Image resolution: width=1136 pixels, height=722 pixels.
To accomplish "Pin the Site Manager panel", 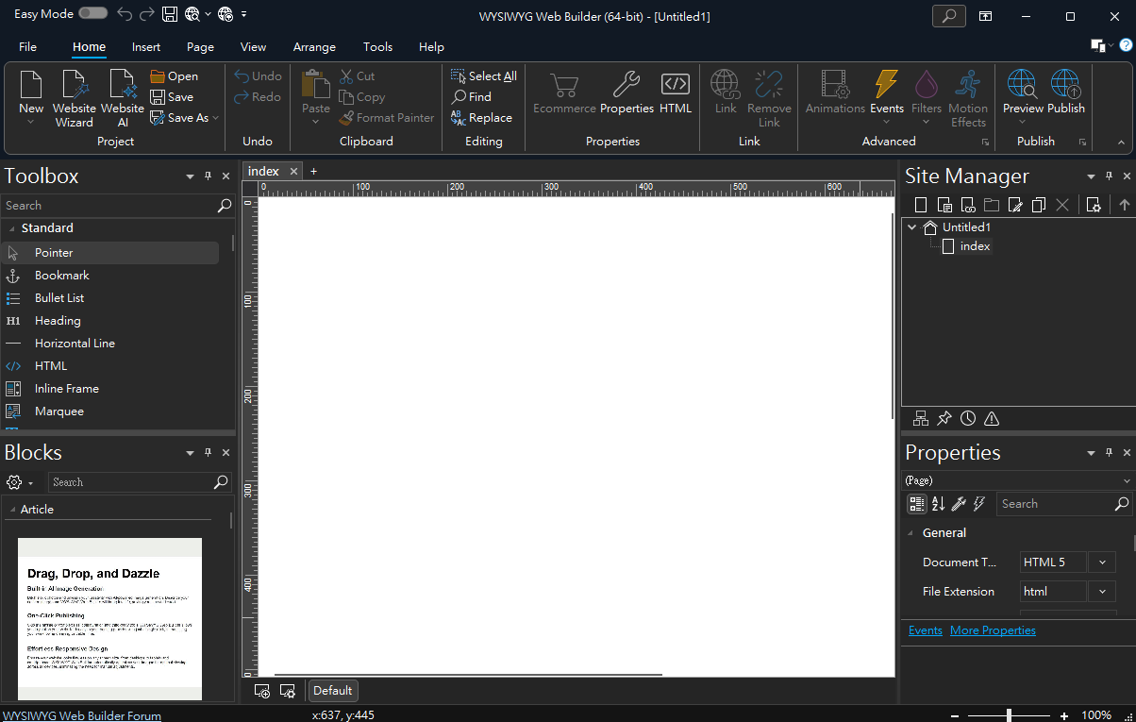I will click(x=1110, y=176).
